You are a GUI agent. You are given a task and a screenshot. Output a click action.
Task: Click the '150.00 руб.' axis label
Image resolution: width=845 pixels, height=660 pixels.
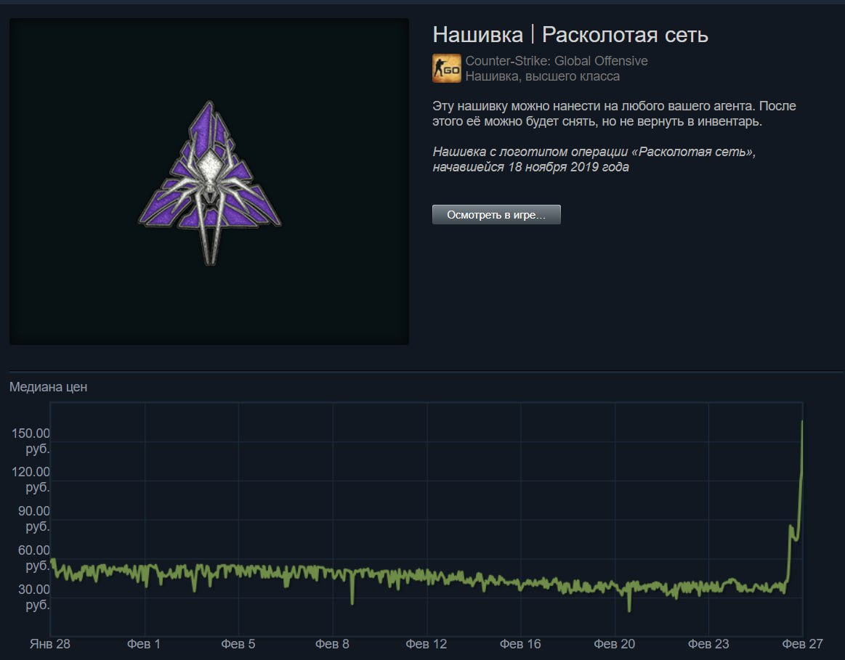coord(31,441)
